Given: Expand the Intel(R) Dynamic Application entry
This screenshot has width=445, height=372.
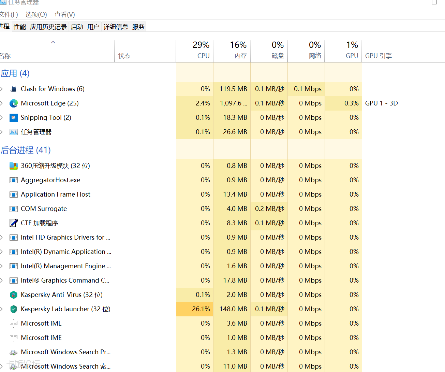Looking at the screenshot, I should click(1, 252).
